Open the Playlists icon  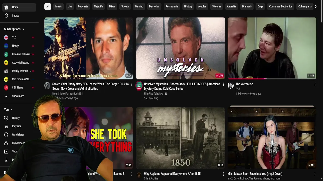6,126
